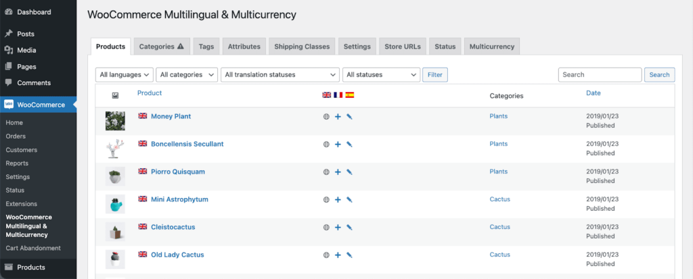Edit Spanish translation for Cleistocactus

[349, 228]
